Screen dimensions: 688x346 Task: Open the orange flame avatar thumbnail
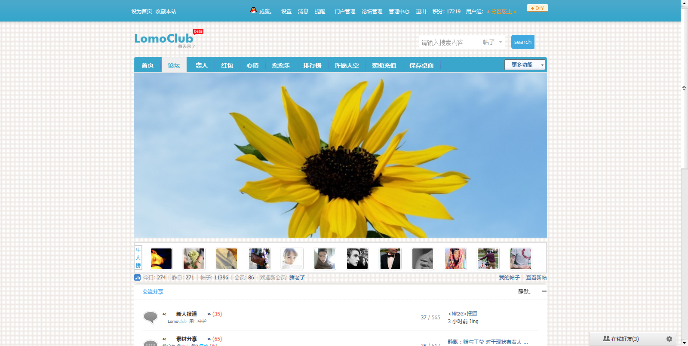[x=161, y=259]
